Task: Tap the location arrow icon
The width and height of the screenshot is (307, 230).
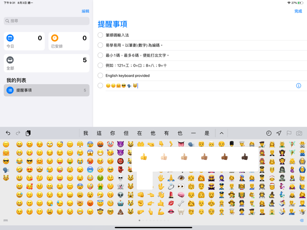Action: 279,133
